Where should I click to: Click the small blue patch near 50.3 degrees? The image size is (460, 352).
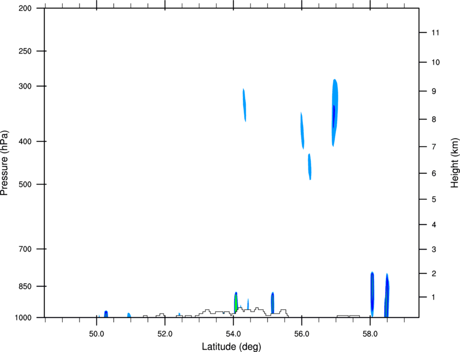pyautogui.click(x=106, y=314)
